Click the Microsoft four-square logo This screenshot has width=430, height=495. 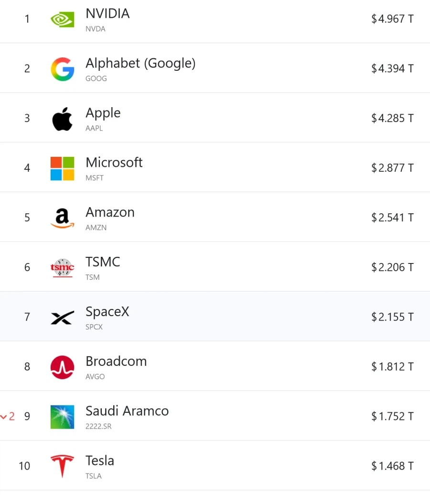click(x=62, y=168)
